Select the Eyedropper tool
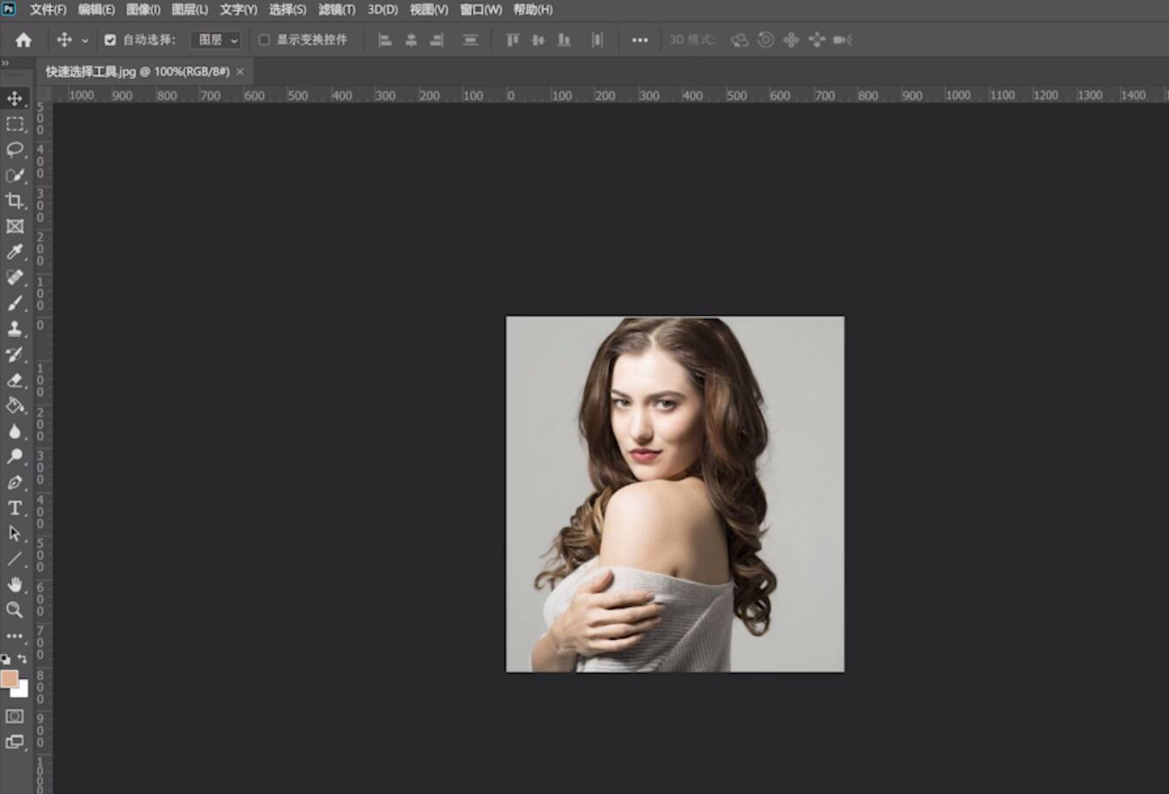The height and width of the screenshot is (794, 1169). coord(15,252)
